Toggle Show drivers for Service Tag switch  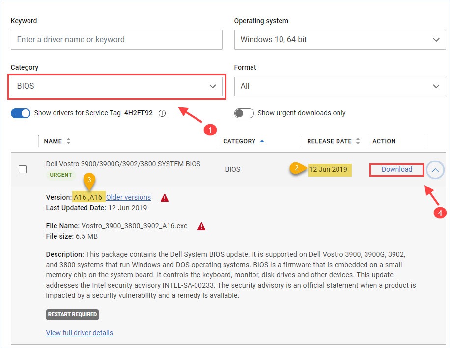tap(21, 113)
